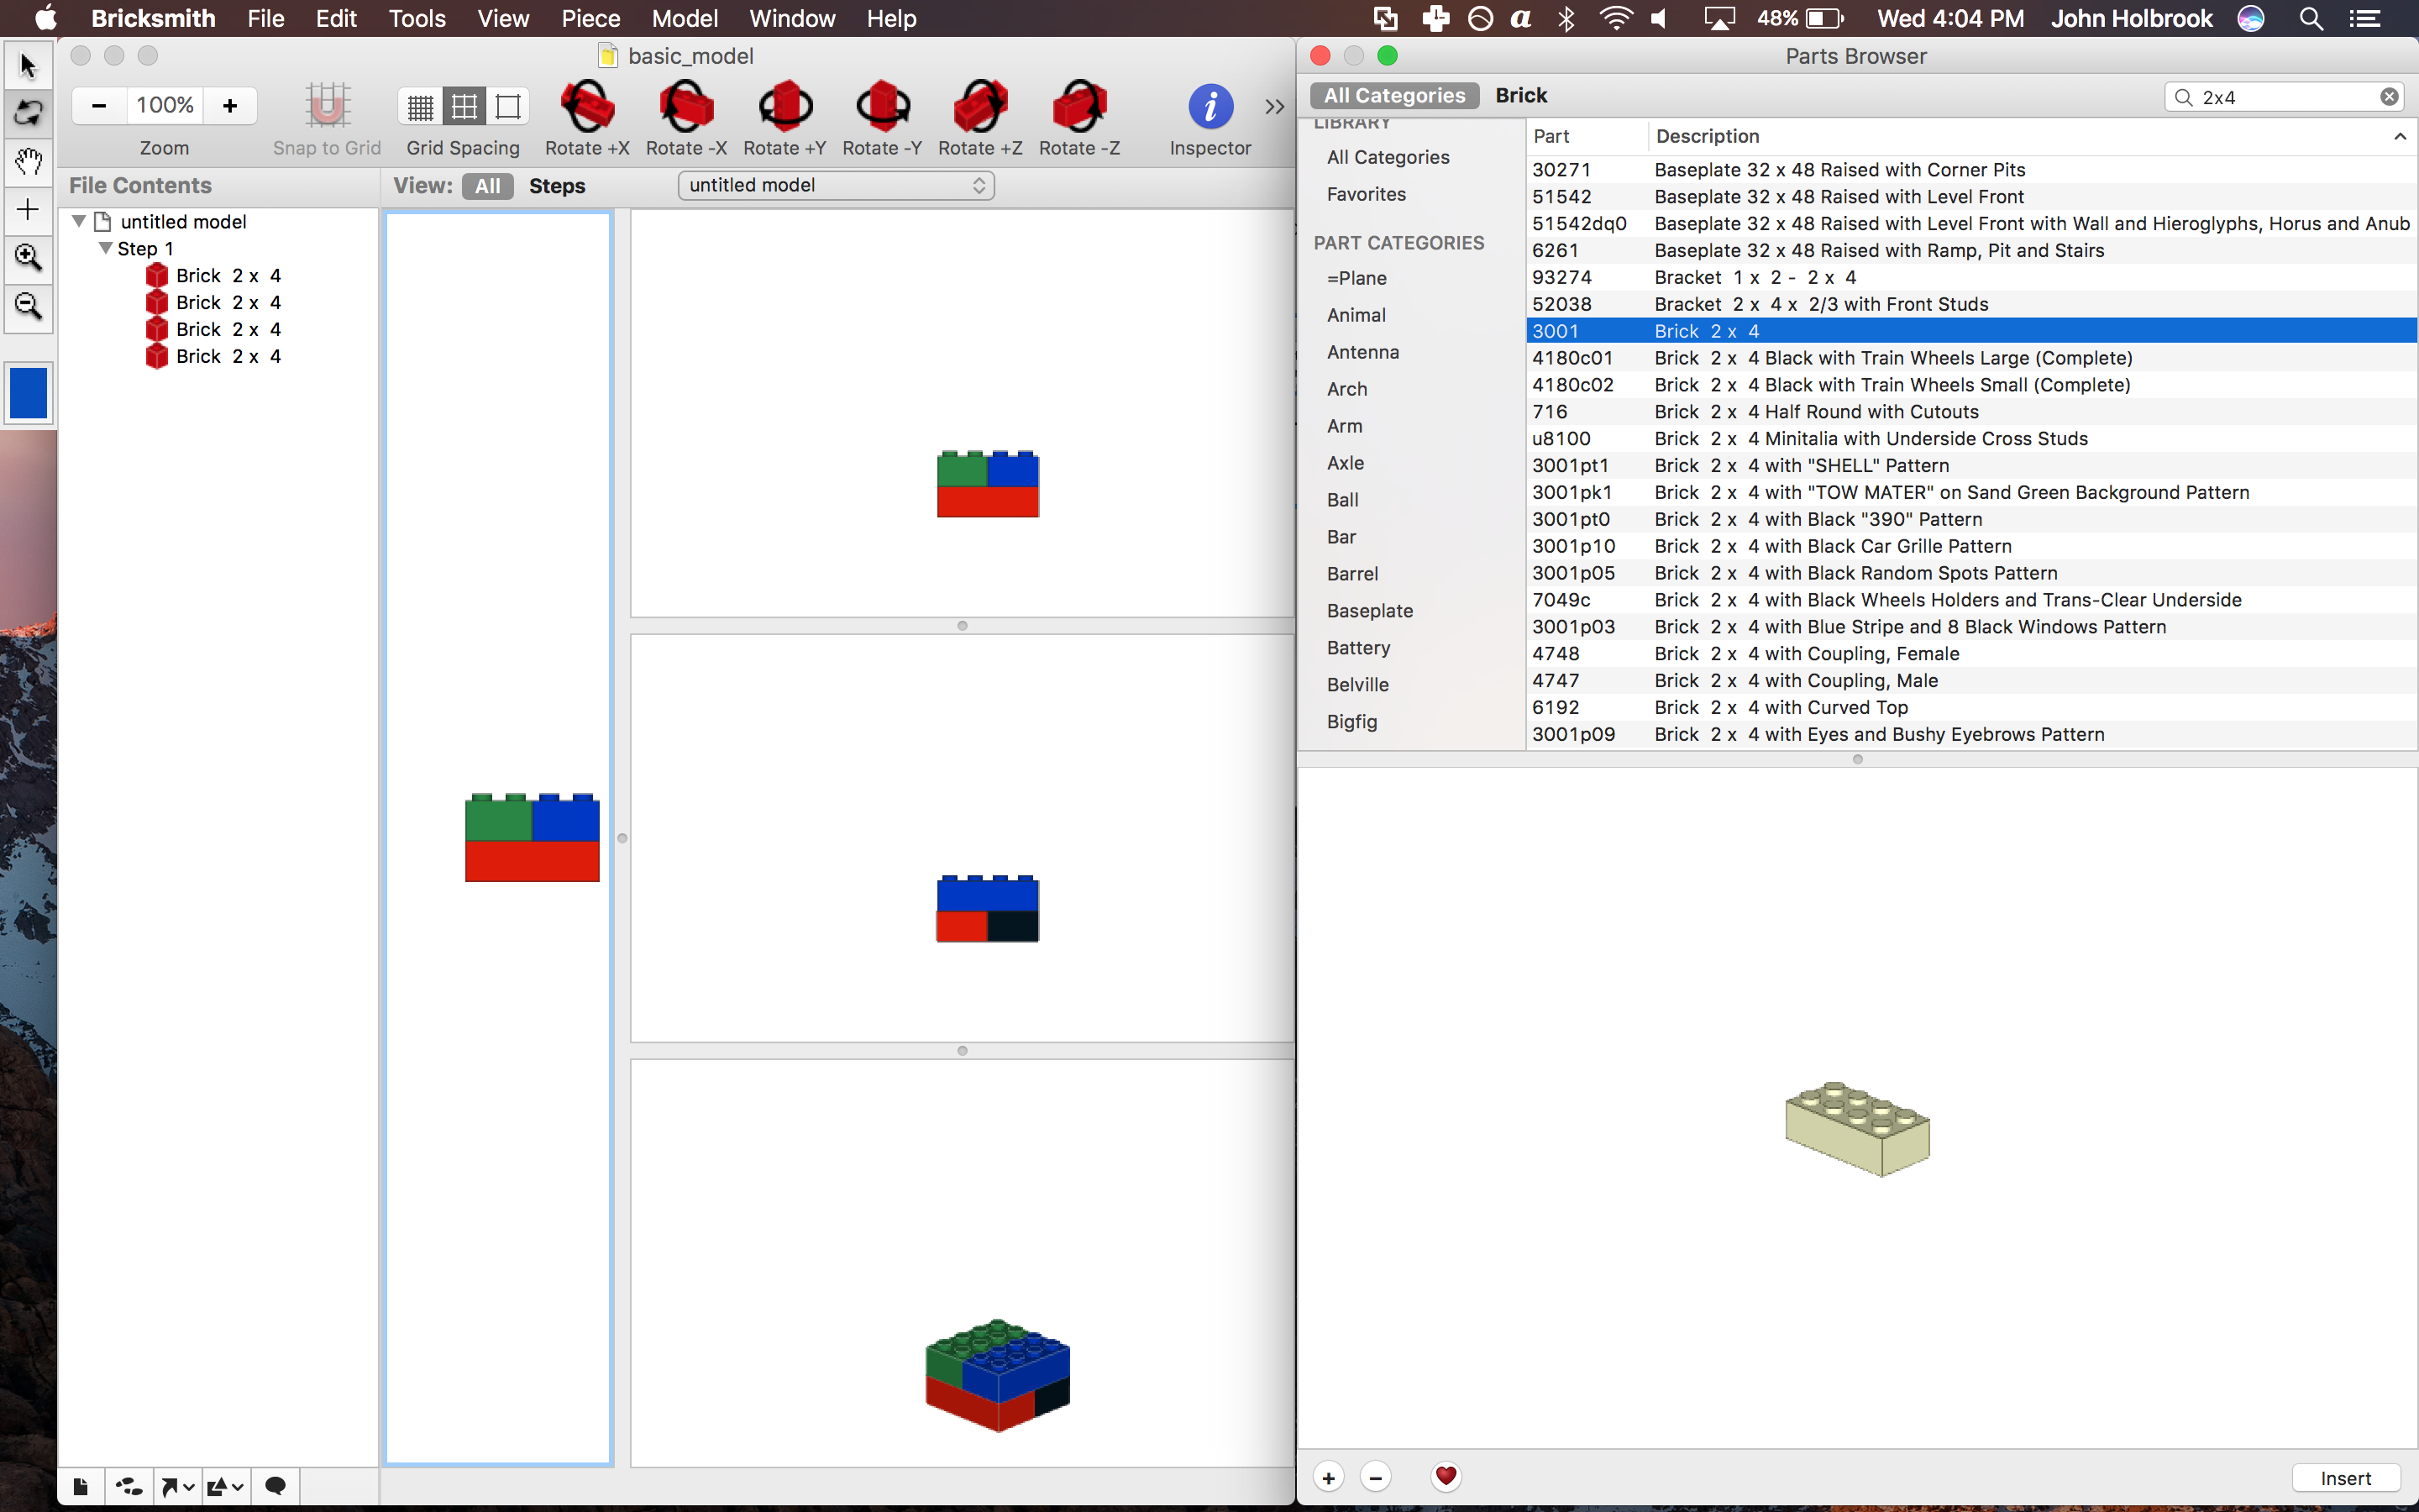The width and height of the screenshot is (2419, 1512).
Task: Collapse the Step 1 disclosure triangle
Action: [105, 248]
